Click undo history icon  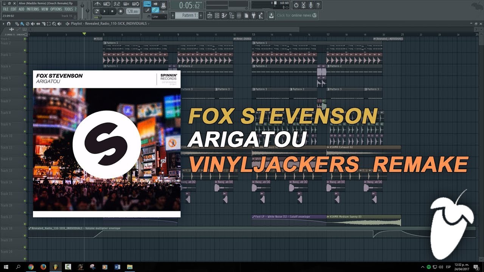click(x=296, y=5)
